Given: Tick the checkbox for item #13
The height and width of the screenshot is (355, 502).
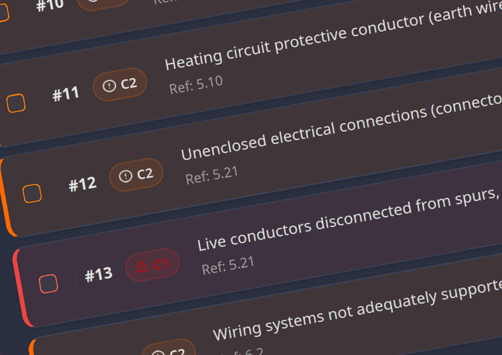Looking at the screenshot, I should coord(49,283).
